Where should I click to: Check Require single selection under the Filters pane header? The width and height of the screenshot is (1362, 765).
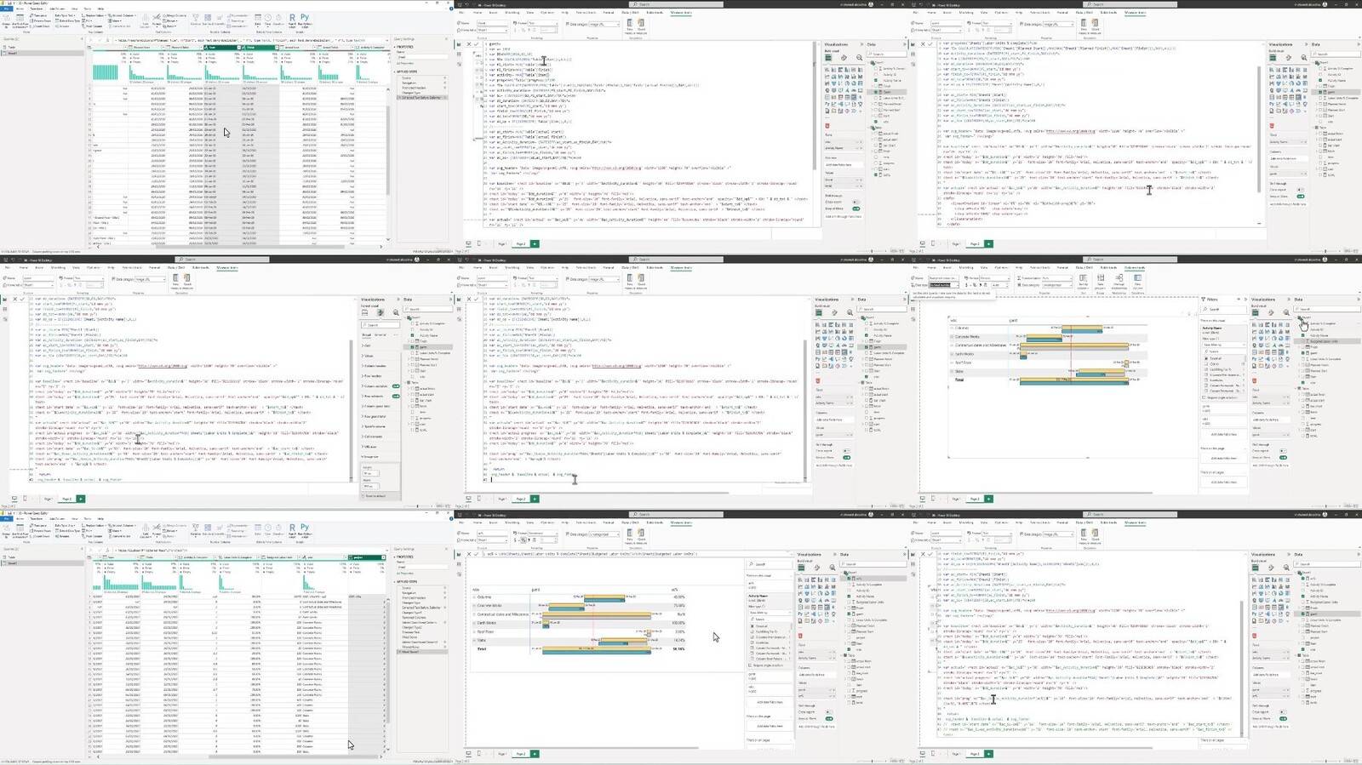pos(1205,397)
